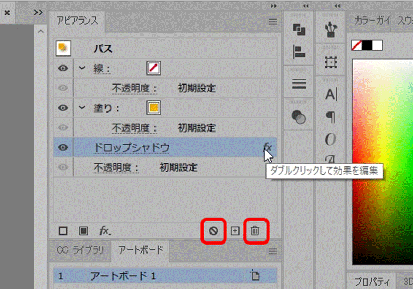Image resolution: width=413 pixels, height=289 pixels.
Task: Click the yellow 塗り fill color swatch
Action: 153,108
